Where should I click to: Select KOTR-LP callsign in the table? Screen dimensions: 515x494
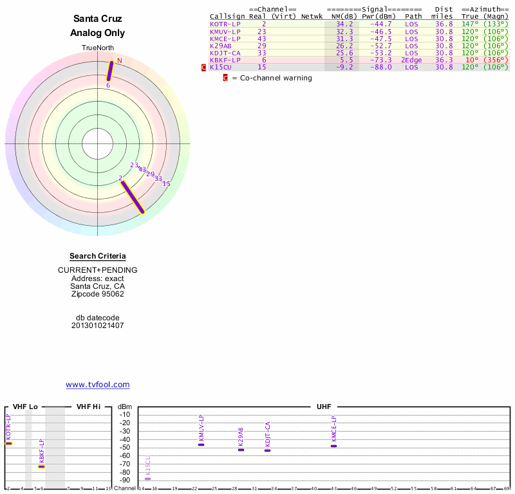[225, 24]
